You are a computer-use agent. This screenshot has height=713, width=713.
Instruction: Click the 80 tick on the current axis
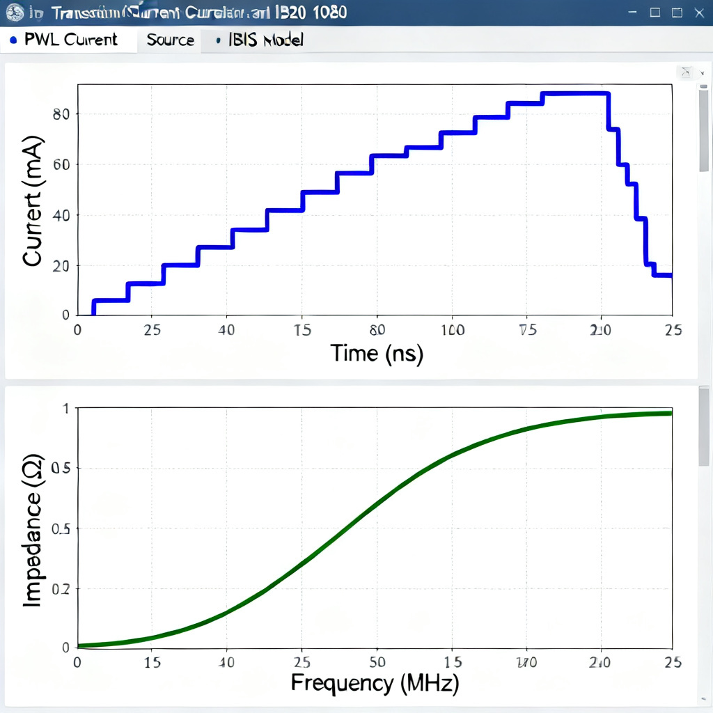pos(61,114)
